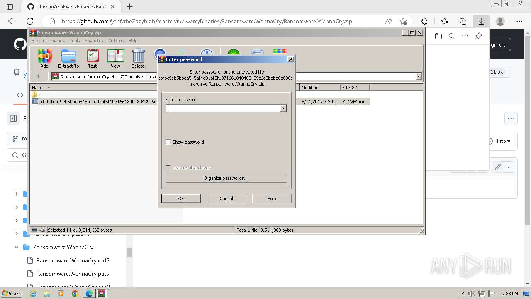Screen dimensions: 531x299
Task: Open Edge settings and more menu
Action: (x=519, y=21)
